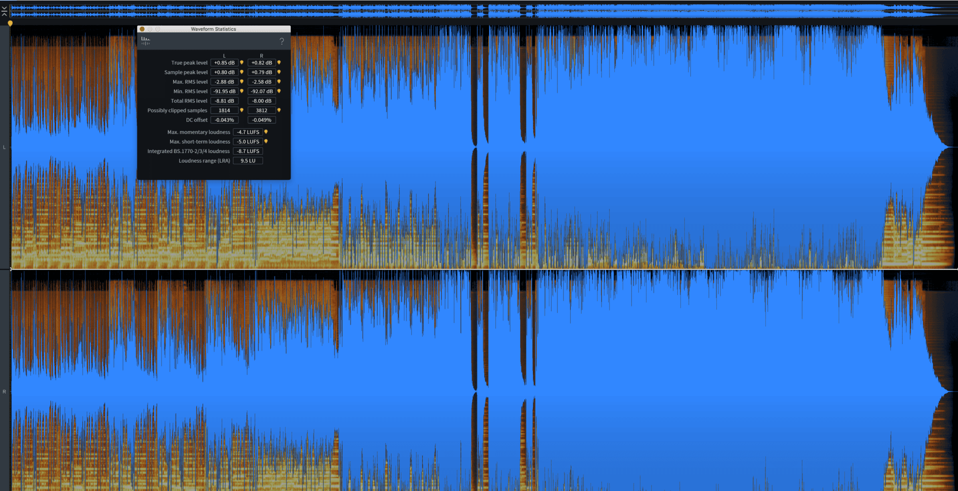Select the -0.043% DC offset value
Screen dimensions: 958x491
click(224, 120)
